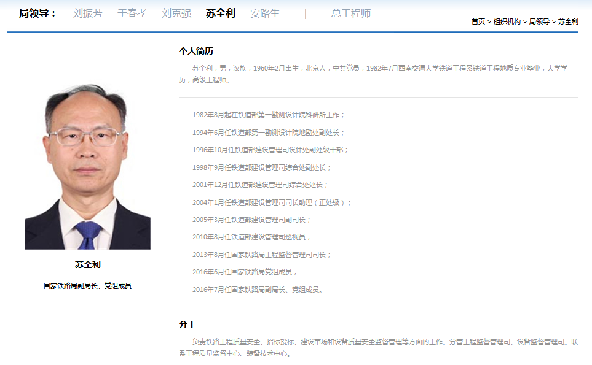This screenshot has width=592, height=365.
Task: Click the line 2001年12月任铁道部建设管理司综合处处长
Action: (260, 185)
